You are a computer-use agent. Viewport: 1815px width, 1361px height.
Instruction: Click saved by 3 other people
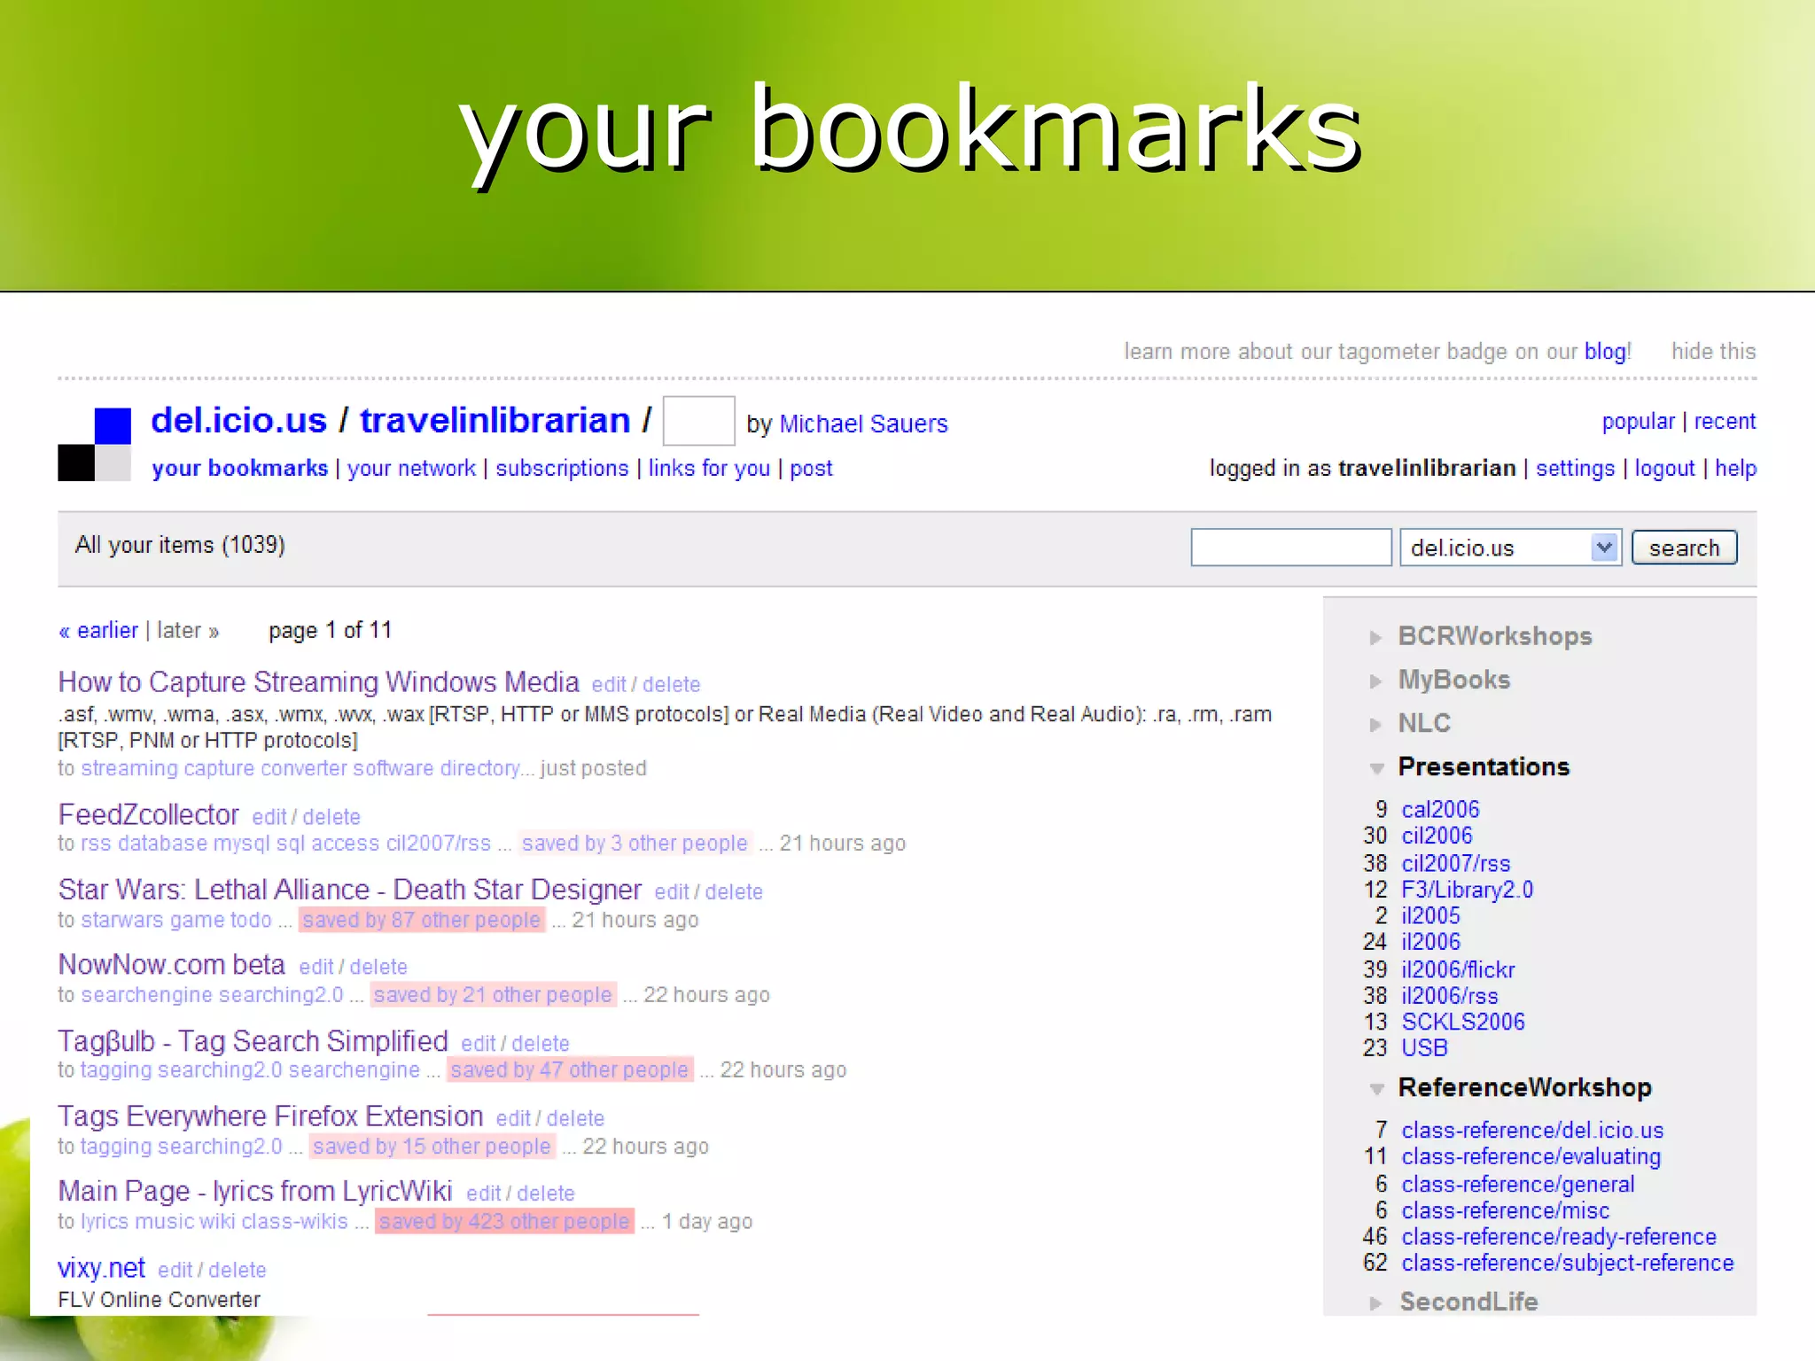pos(635,844)
